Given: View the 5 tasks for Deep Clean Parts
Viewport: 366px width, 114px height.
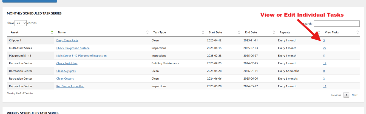Looking at the screenshot, I should (x=324, y=40).
